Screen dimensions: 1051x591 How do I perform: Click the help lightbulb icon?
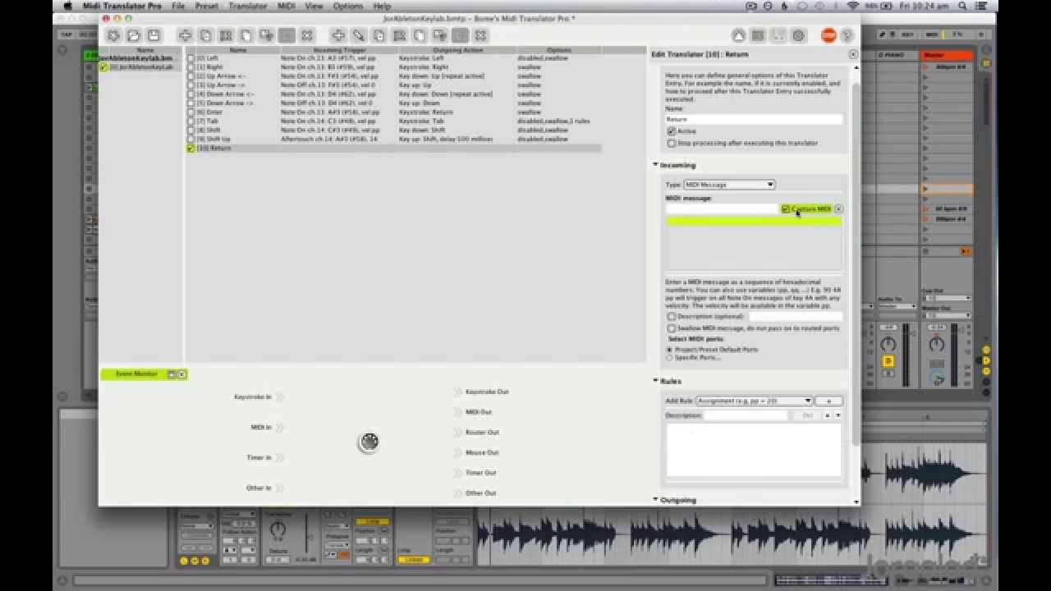point(847,35)
